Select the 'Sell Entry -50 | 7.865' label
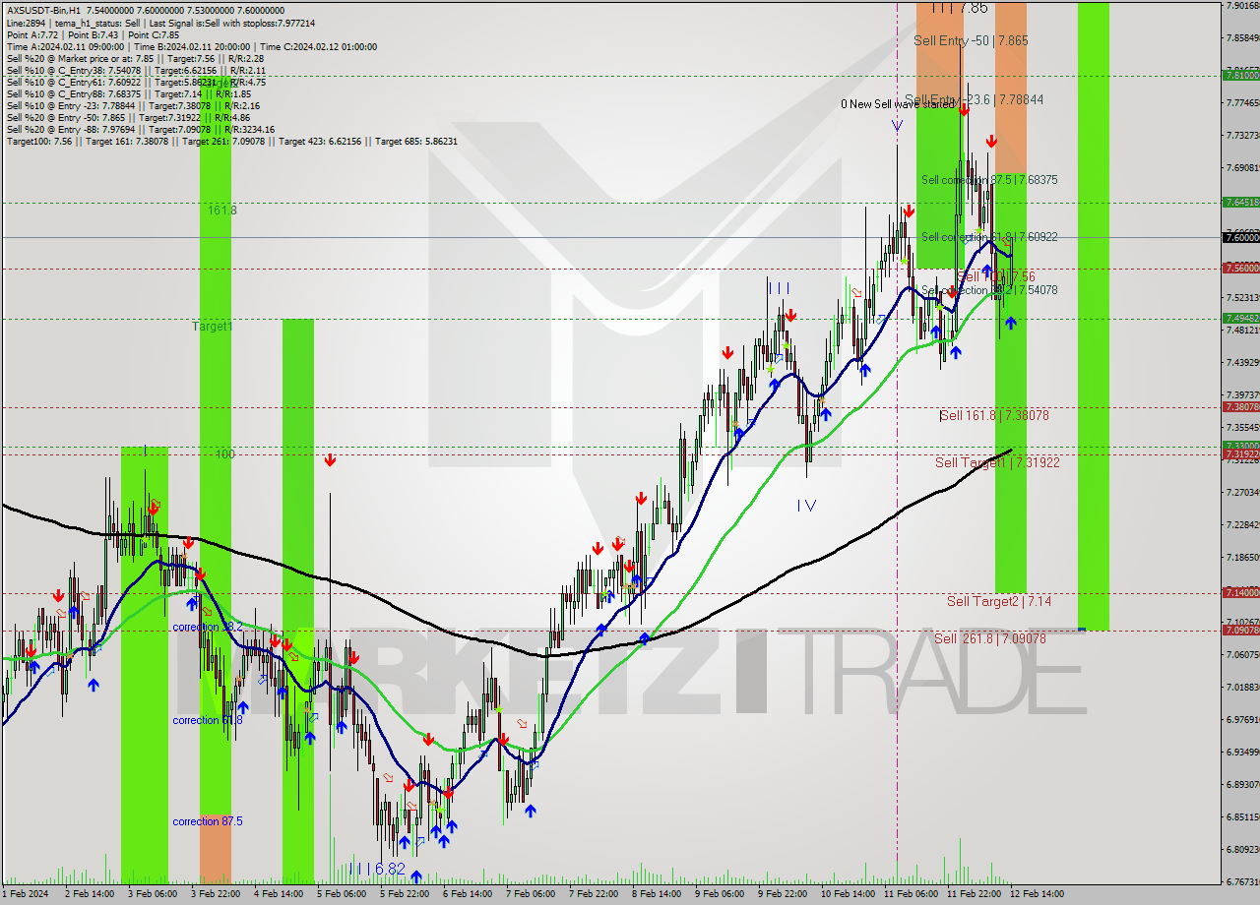The height and width of the screenshot is (905, 1260). [971, 40]
